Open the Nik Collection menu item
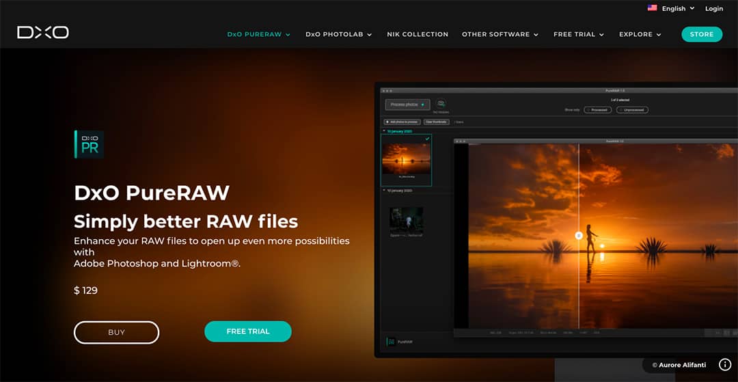Viewport: 738px width, 382px height. [418, 34]
